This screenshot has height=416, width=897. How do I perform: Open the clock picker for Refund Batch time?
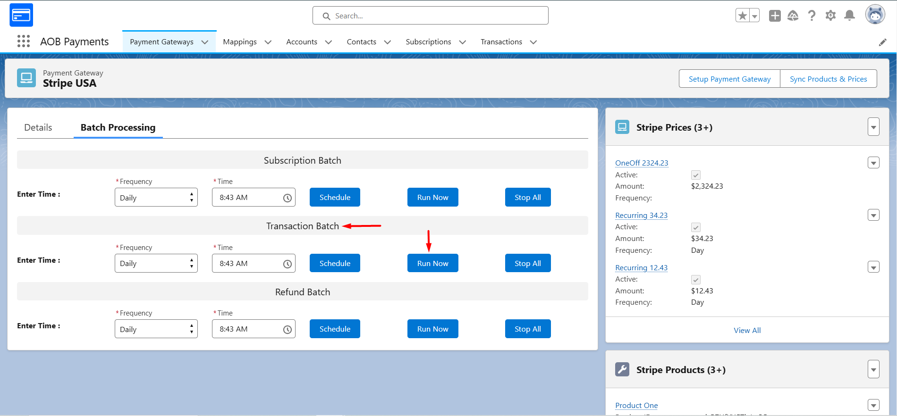(x=287, y=330)
